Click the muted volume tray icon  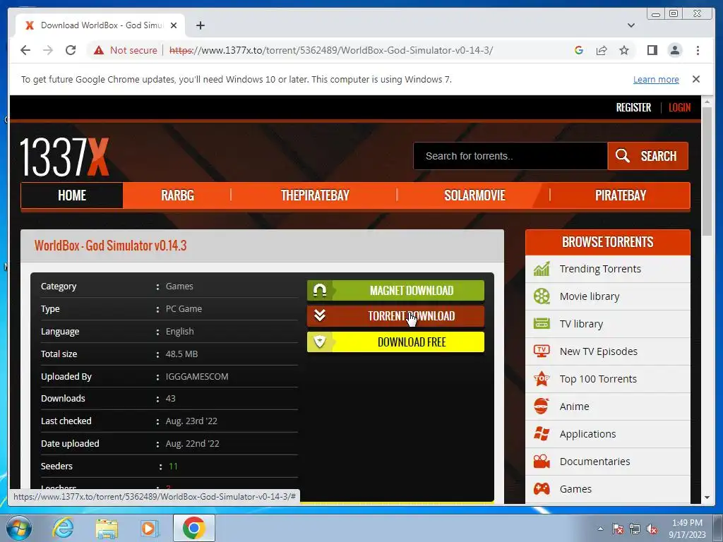click(x=652, y=529)
